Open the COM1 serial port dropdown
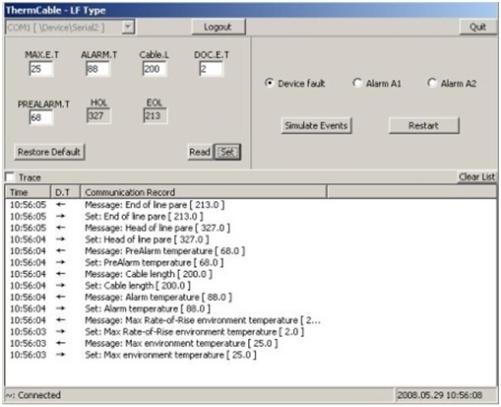 (x=128, y=27)
